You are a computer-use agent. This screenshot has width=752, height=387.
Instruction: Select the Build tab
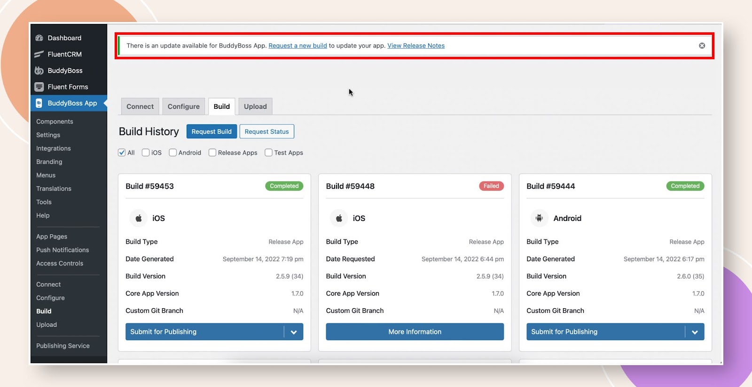point(222,106)
